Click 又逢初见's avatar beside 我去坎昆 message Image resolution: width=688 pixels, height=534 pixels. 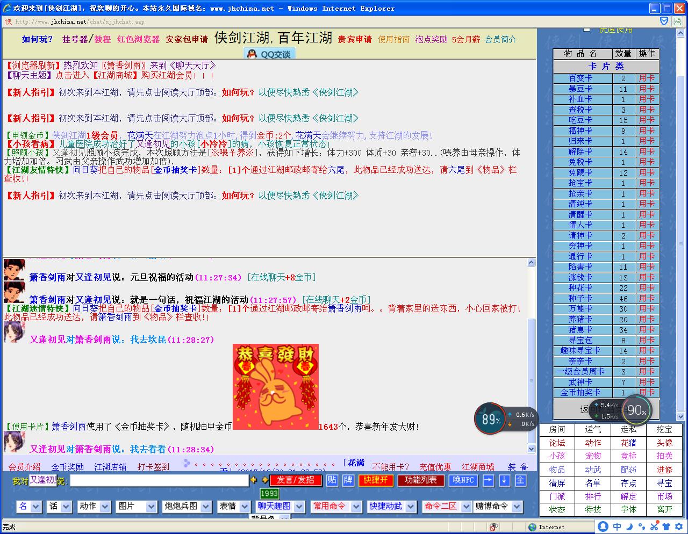(x=14, y=332)
